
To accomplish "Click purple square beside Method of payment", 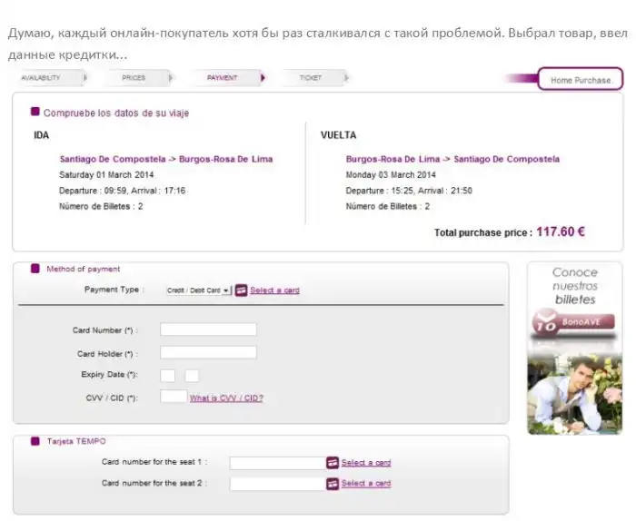I will (x=35, y=269).
